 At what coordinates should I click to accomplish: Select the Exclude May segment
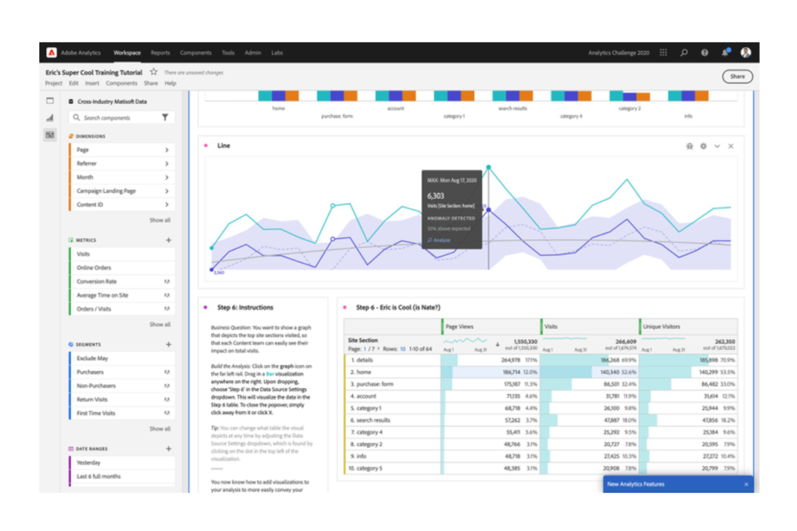[x=122, y=358]
